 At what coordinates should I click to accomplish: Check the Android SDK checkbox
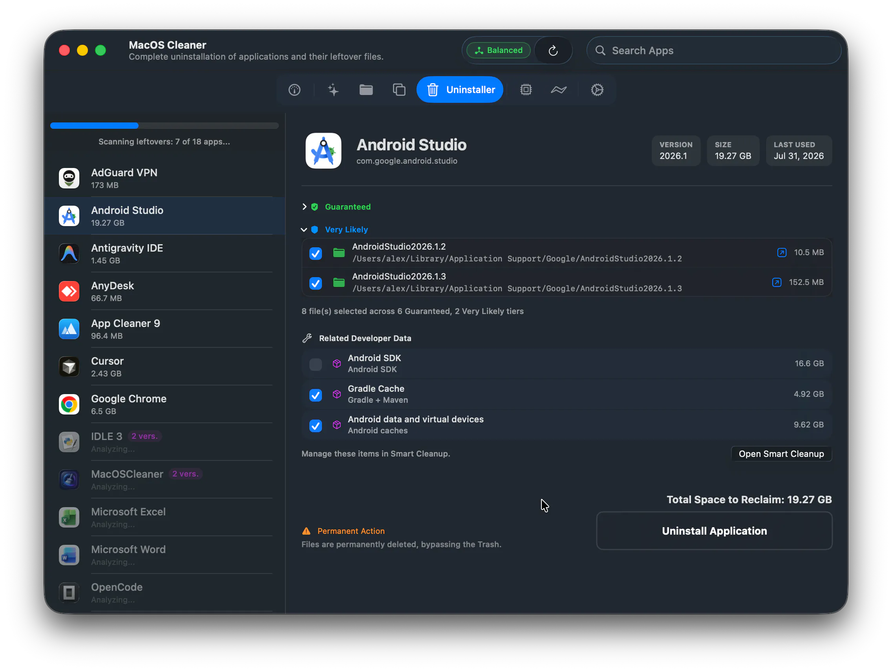[x=316, y=364]
